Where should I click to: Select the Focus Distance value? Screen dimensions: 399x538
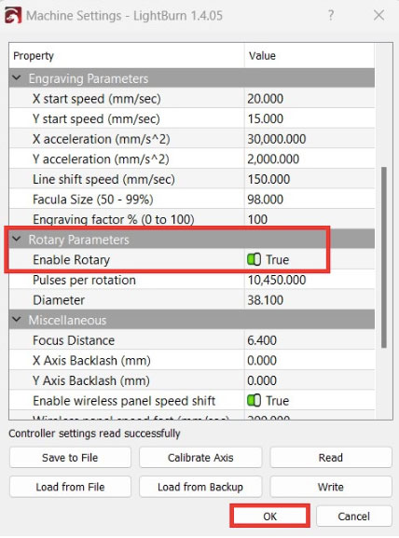coord(310,340)
